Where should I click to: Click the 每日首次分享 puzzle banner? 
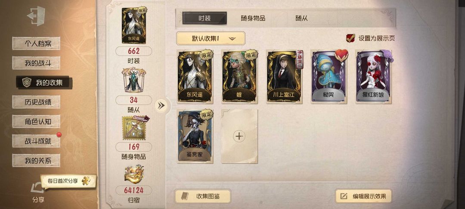[x=68, y=181]
